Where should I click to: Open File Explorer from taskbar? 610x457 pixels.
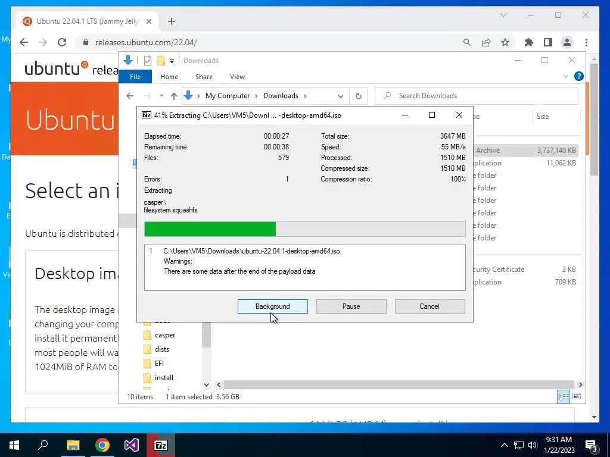[73, 445]
